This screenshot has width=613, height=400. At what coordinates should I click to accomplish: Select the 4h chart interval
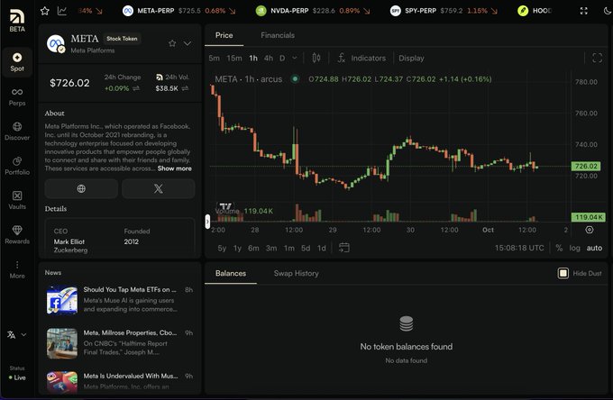269,59
